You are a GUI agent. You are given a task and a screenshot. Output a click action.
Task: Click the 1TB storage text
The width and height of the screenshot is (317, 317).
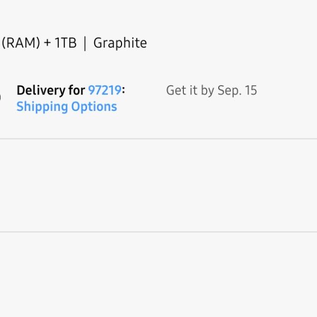tap(66, 43)
